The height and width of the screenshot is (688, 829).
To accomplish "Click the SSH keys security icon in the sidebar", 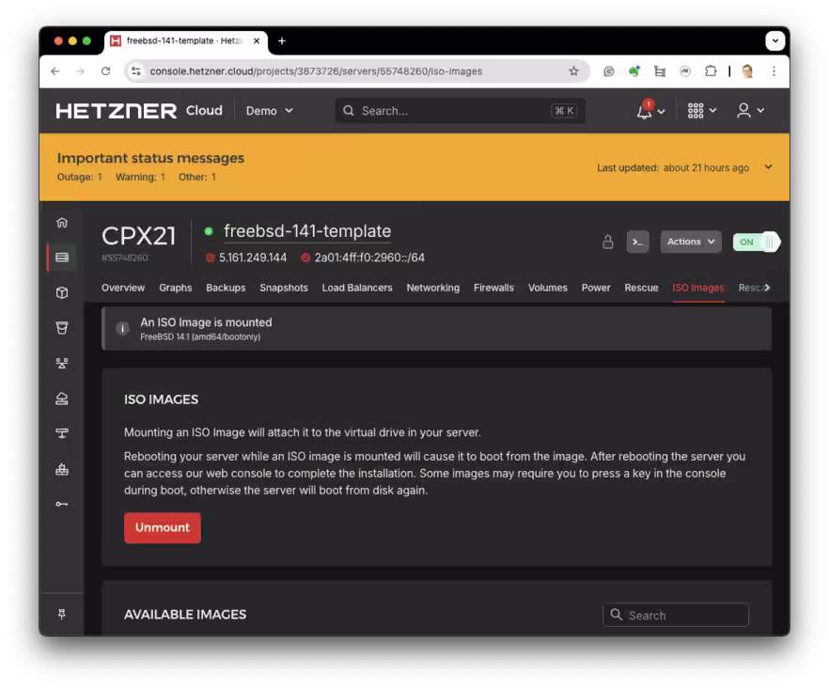I will tap(62, 504).
